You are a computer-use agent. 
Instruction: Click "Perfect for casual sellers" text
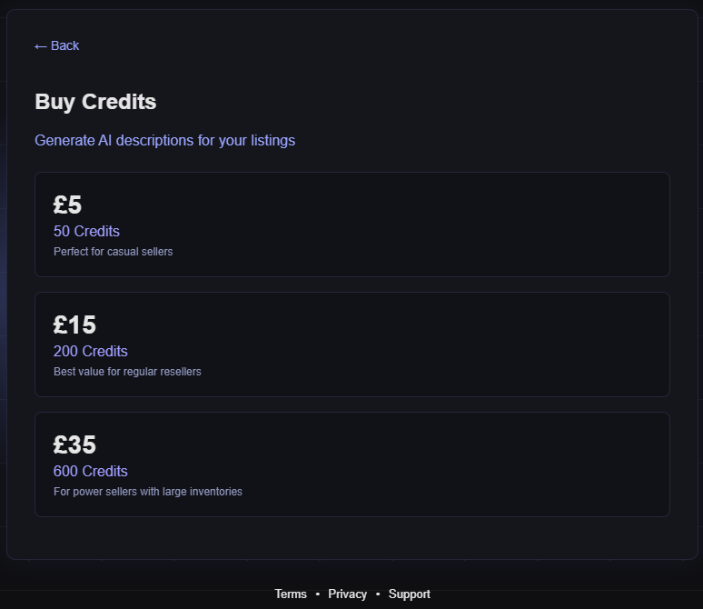point(113,251)
